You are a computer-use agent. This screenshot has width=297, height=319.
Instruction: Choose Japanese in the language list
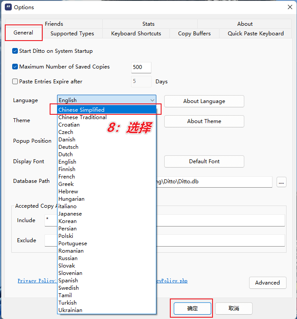click(x=70, y=214)
